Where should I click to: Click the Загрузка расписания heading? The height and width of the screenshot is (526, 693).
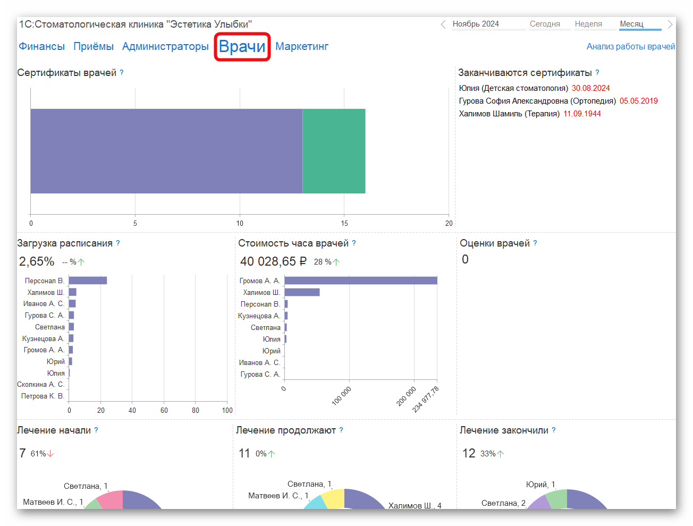65,243
